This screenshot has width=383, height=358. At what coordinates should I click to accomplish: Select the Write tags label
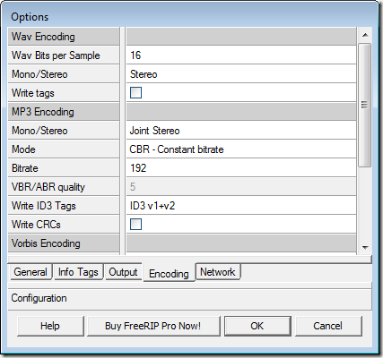click(64, 93)
